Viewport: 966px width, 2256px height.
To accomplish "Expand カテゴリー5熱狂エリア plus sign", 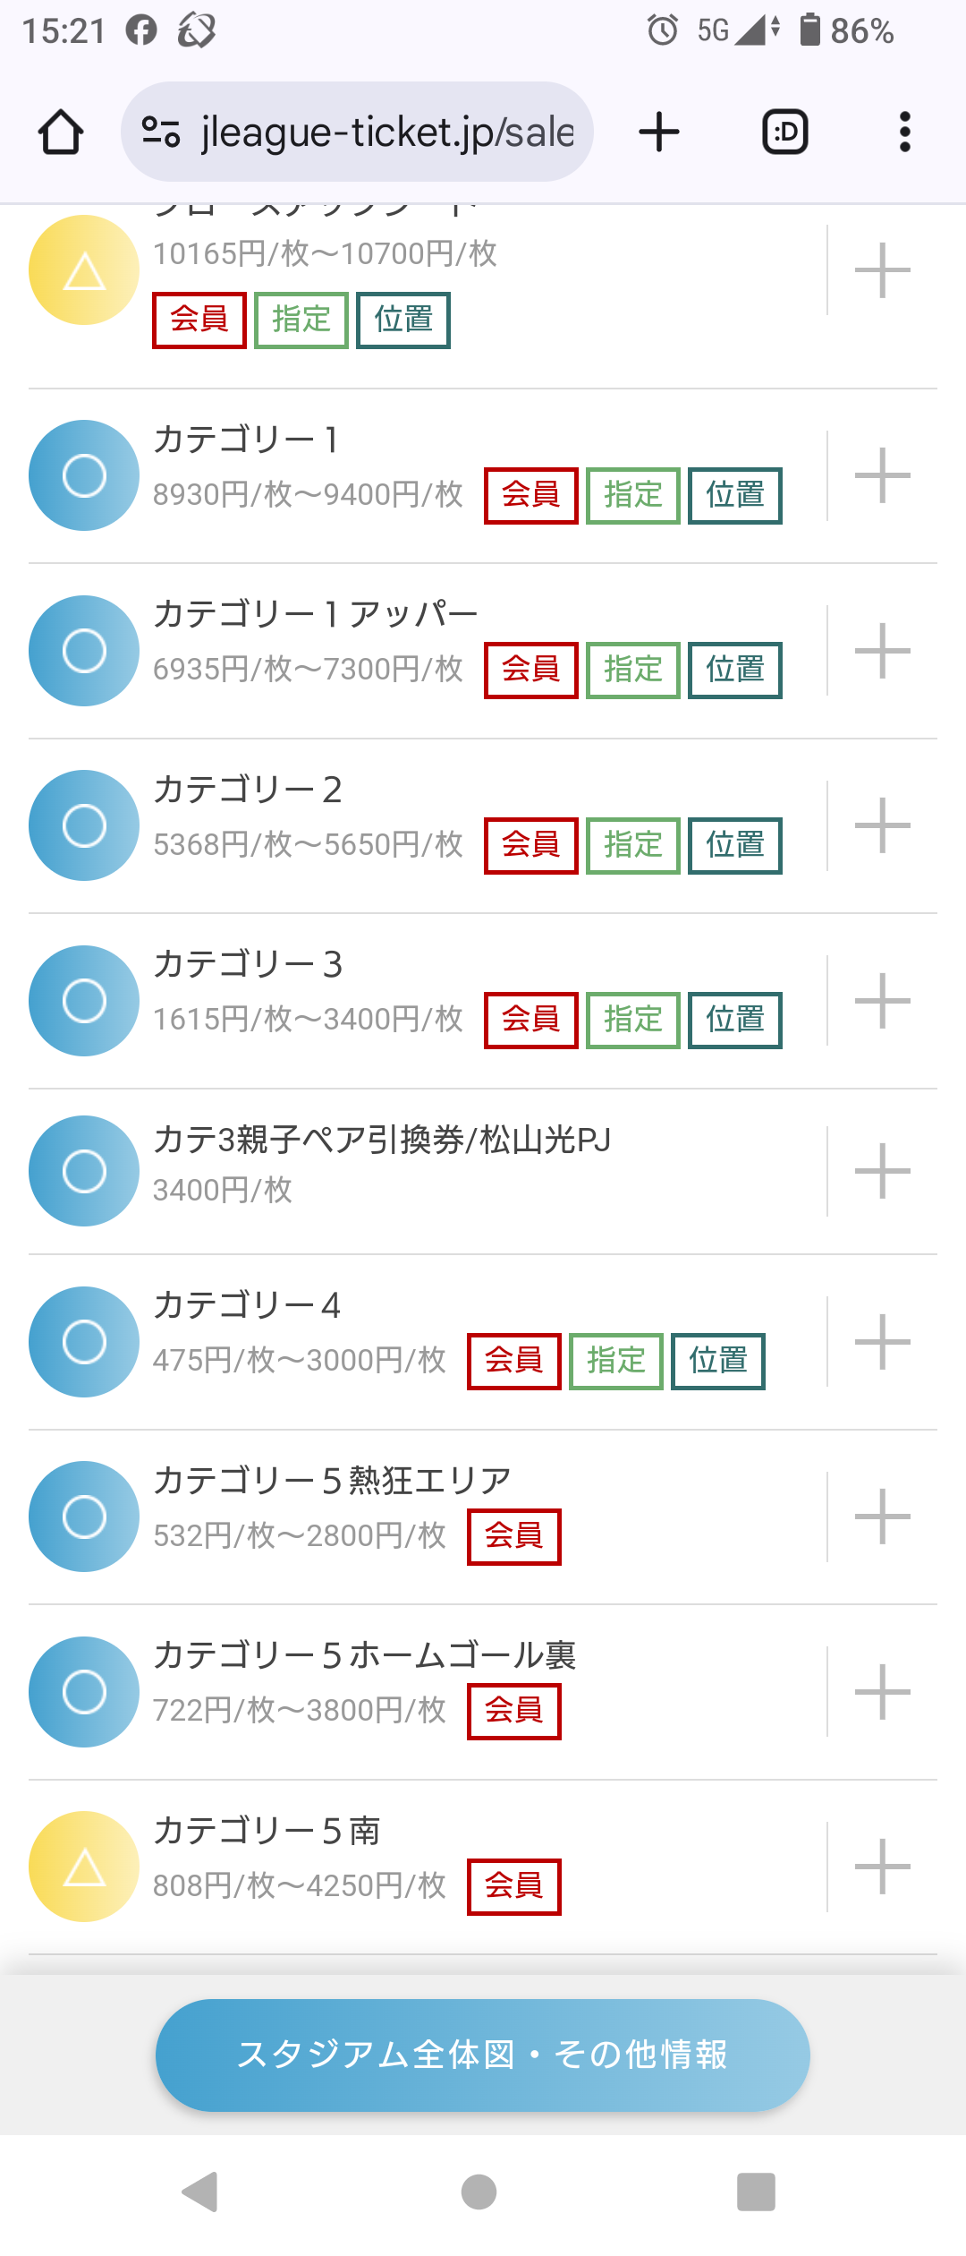I will point(882,1517).
